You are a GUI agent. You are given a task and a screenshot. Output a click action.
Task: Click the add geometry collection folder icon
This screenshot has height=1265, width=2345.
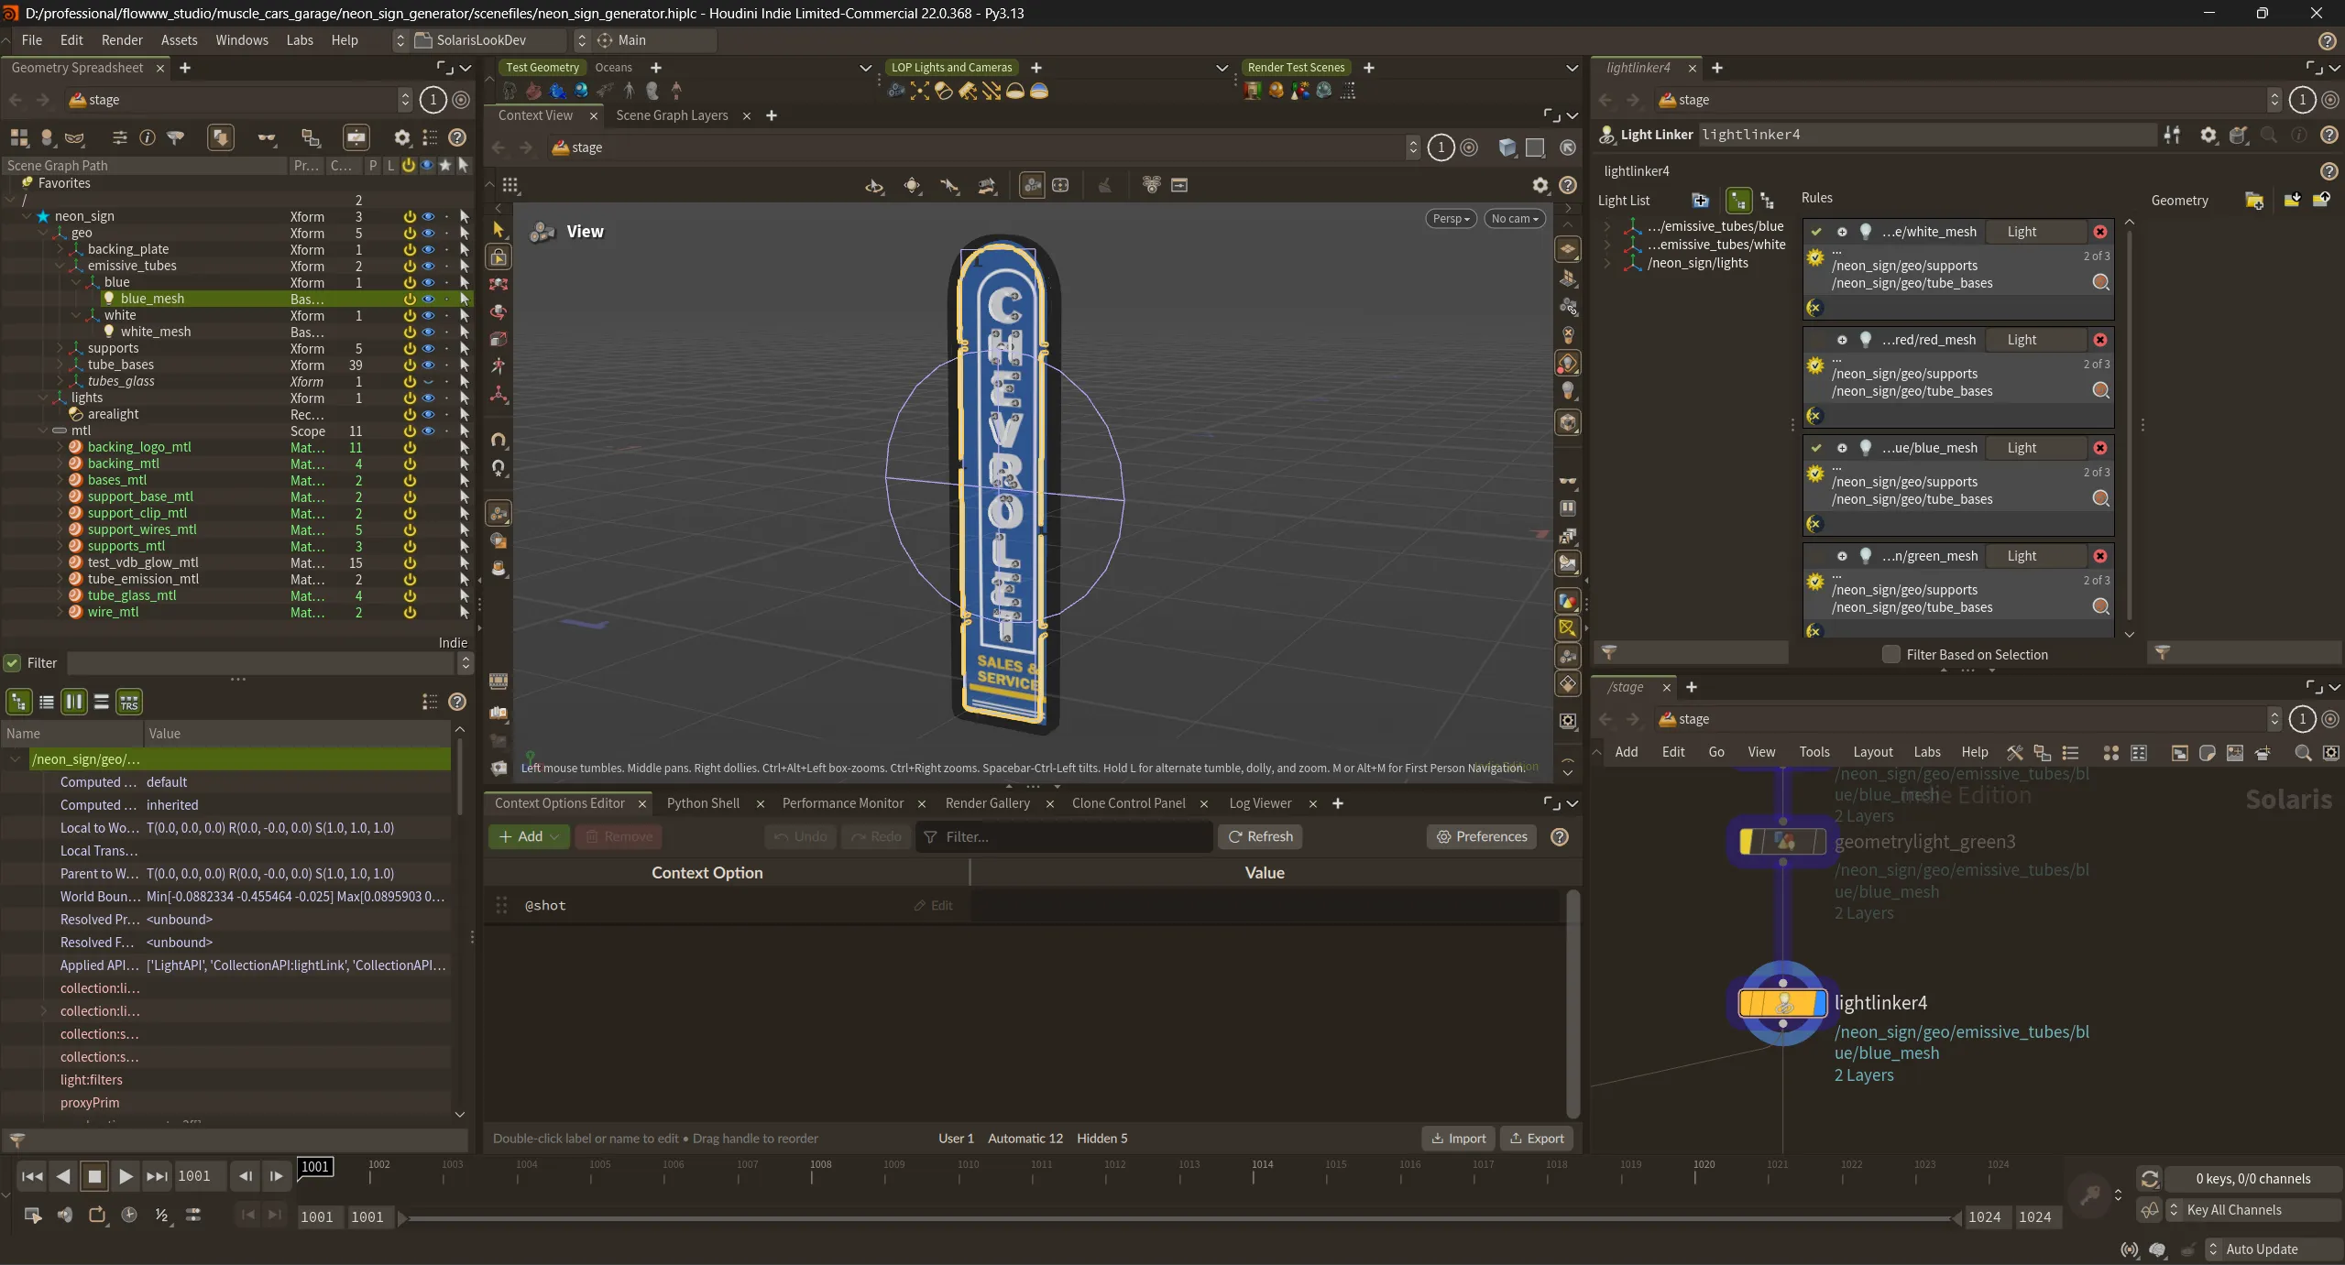point(2253,201)
